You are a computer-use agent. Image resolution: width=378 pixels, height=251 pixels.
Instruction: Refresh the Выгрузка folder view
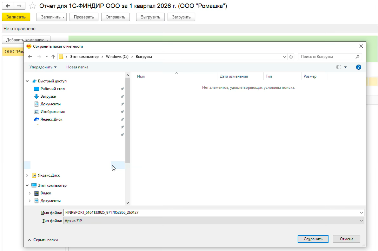[291, 57]
